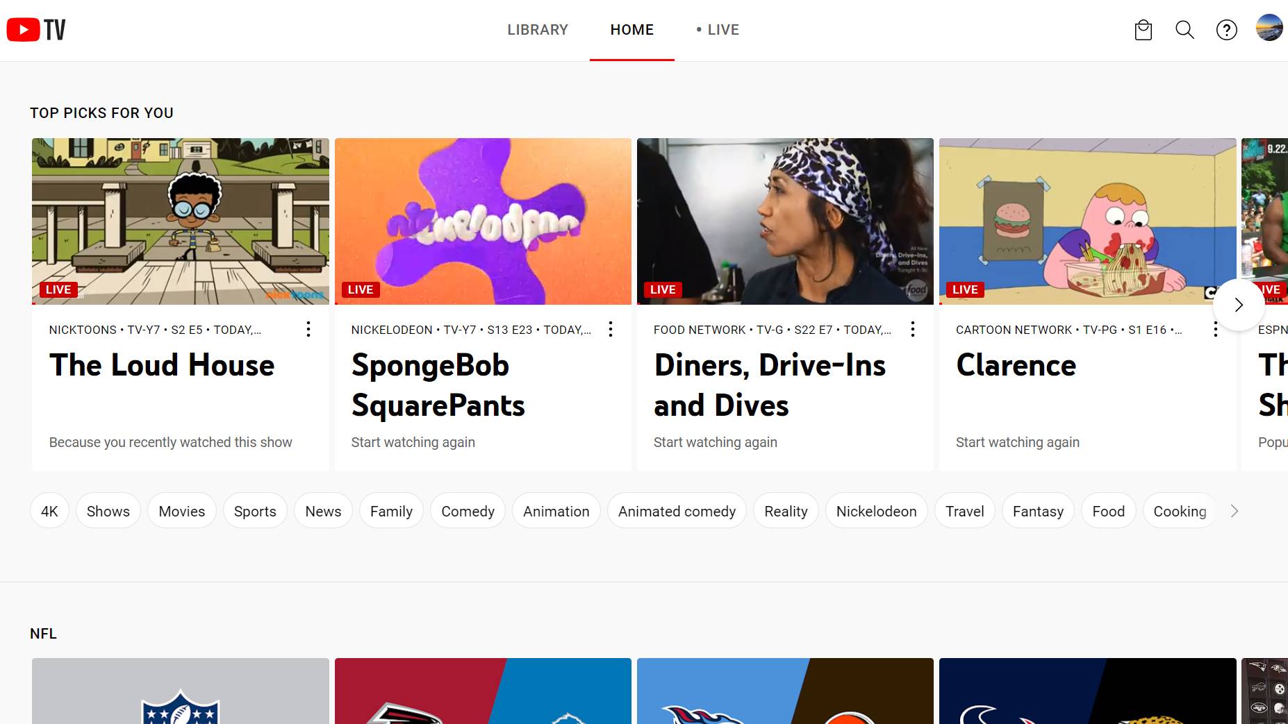1288x724 pixels.
Task: Play The Loud House live thumbnail
Action: (x=181, y=221)
